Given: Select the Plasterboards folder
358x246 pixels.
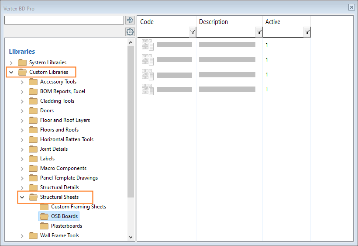Looking at the screenshot, I should (66, 226).
